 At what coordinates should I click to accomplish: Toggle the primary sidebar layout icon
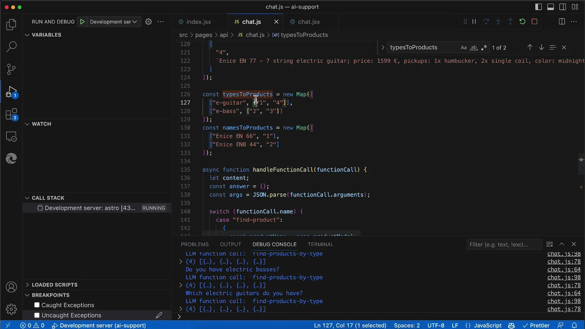[539, 7]
